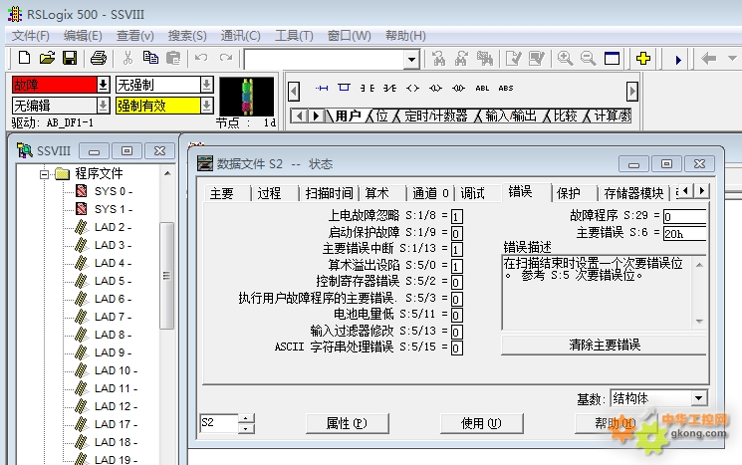The height and width of the screenshot is (465, 742).
Task: Insert examine-if-open contact instruction
Action: click(390, 88)
